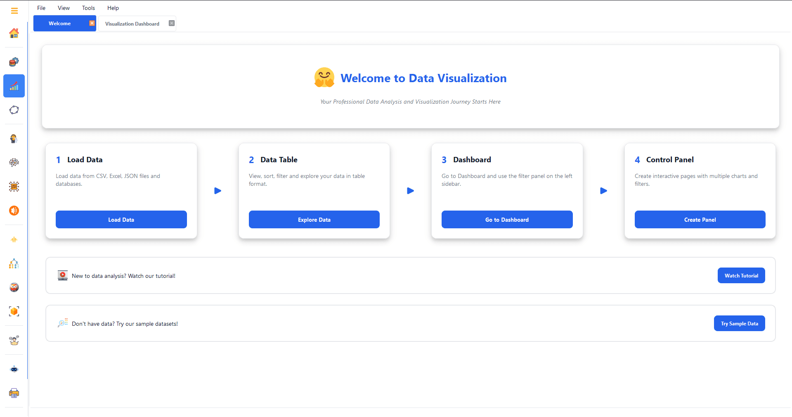792x417 pixels.
Task: Open the neural network brain sidebar icon
Action: (14, 163)
